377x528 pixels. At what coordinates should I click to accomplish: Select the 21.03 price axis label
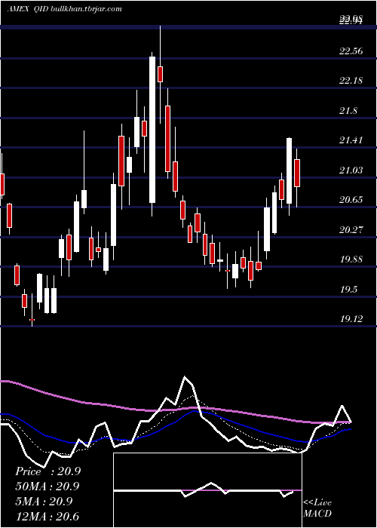point(351,170)
